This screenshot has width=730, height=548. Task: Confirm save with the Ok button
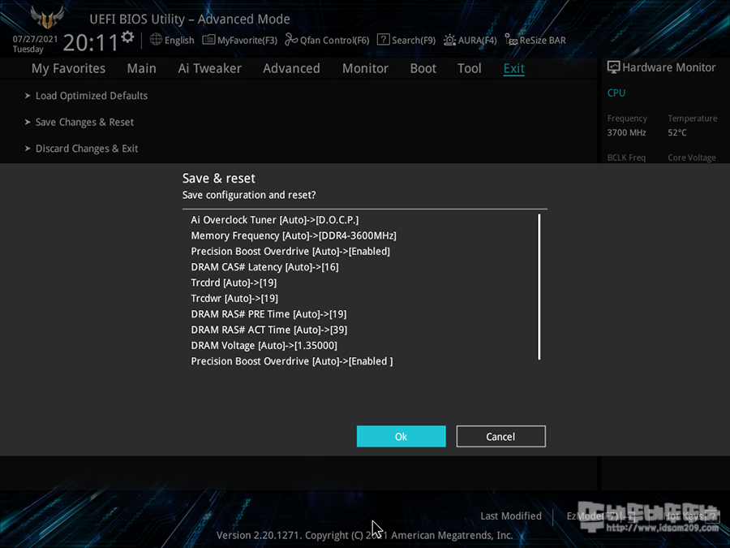(x=401, y=436)
